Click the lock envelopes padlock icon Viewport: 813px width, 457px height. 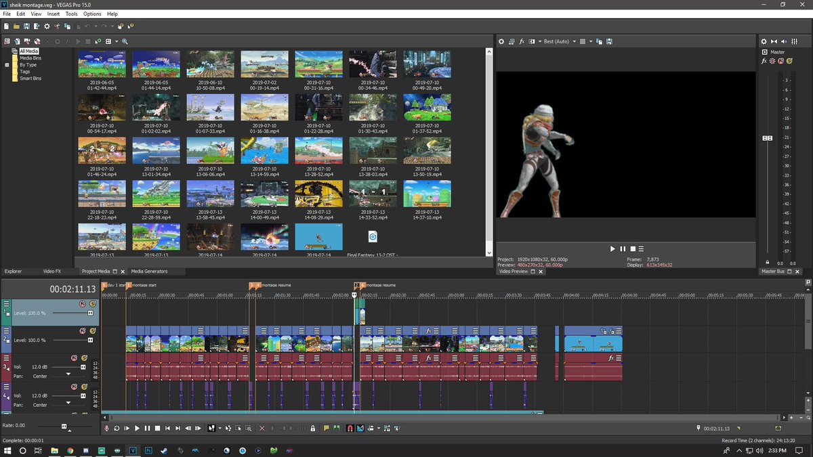[312, 428]
